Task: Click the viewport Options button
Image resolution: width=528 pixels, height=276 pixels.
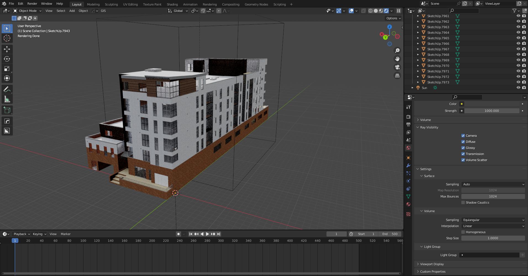Action: coord(393,18)
